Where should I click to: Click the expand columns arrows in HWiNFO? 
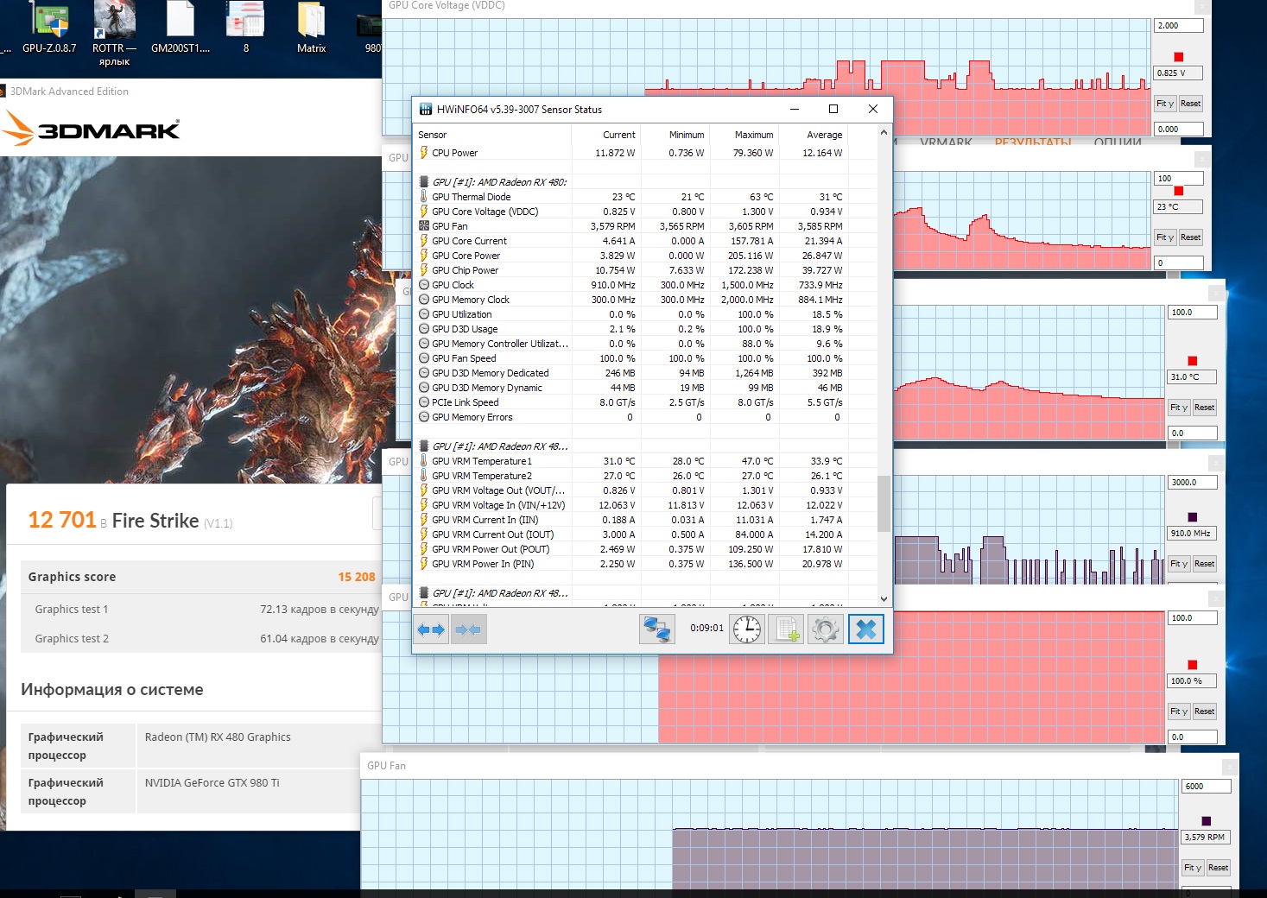pyautogui.click(x=431, y=629)
